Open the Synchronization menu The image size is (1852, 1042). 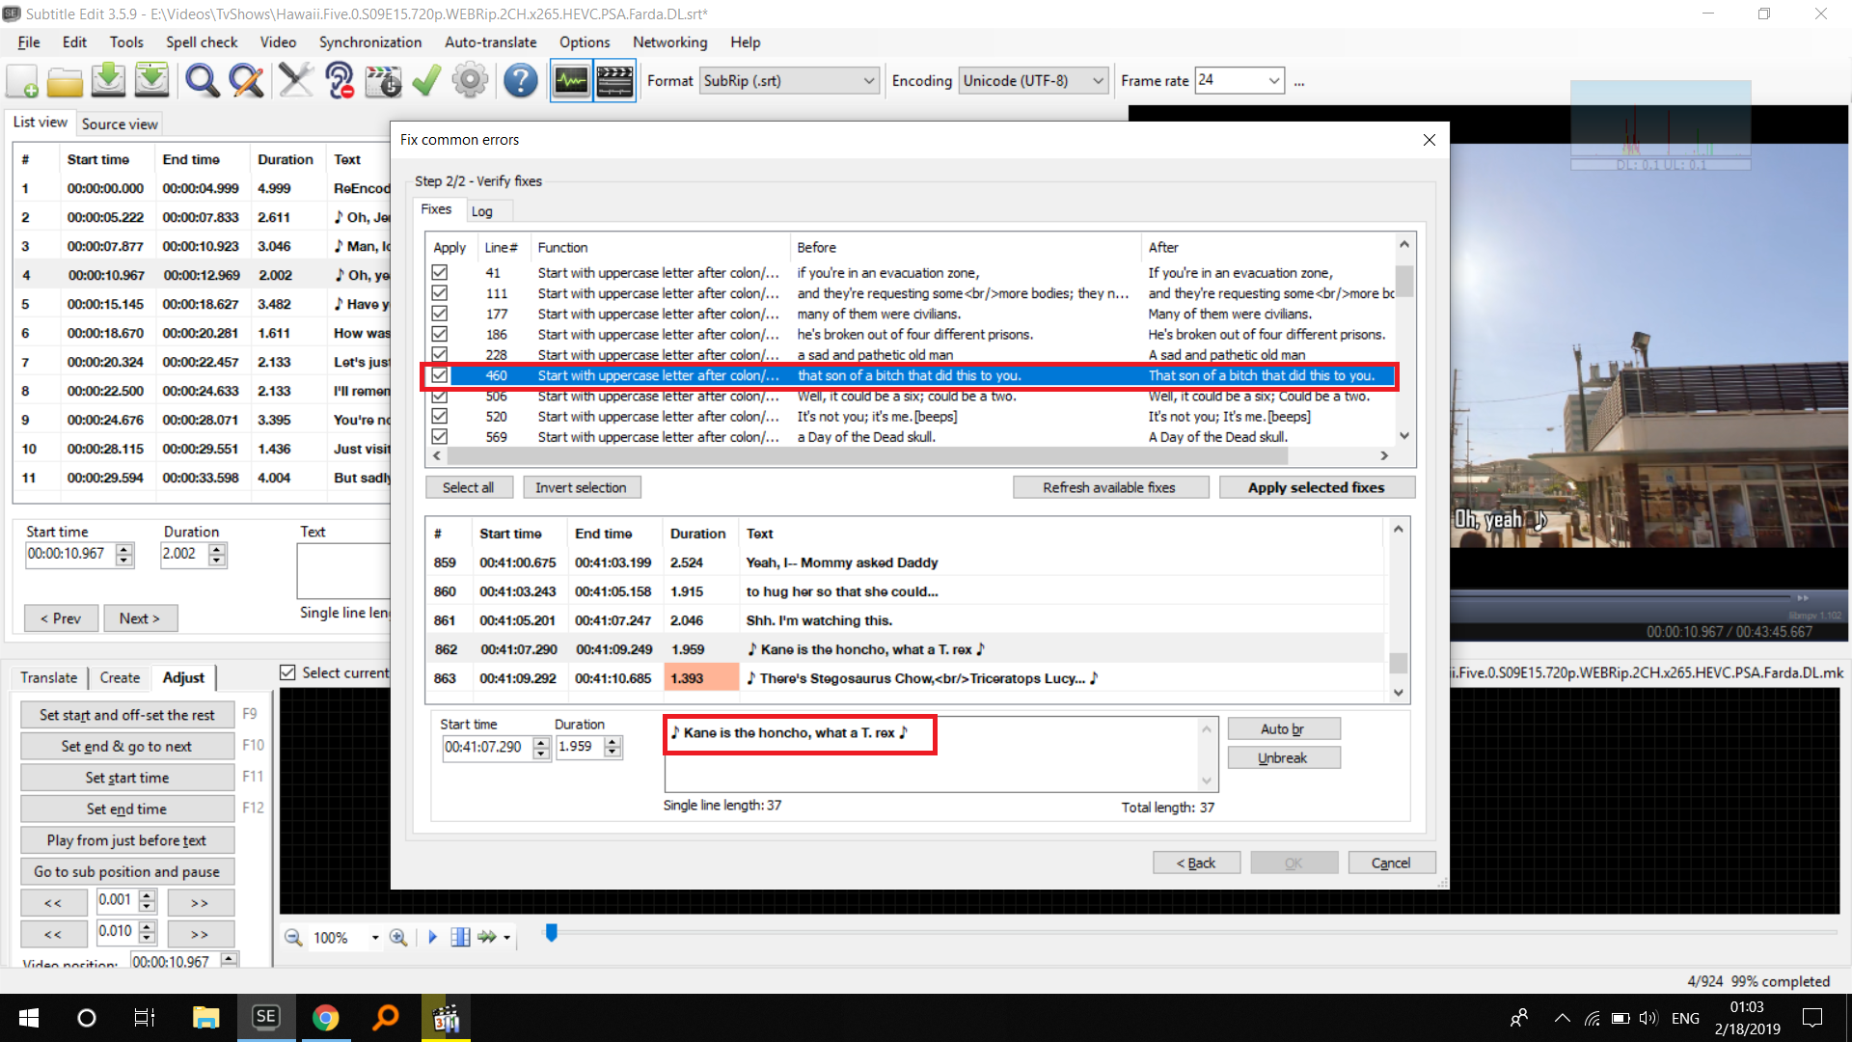click(369, 42)
